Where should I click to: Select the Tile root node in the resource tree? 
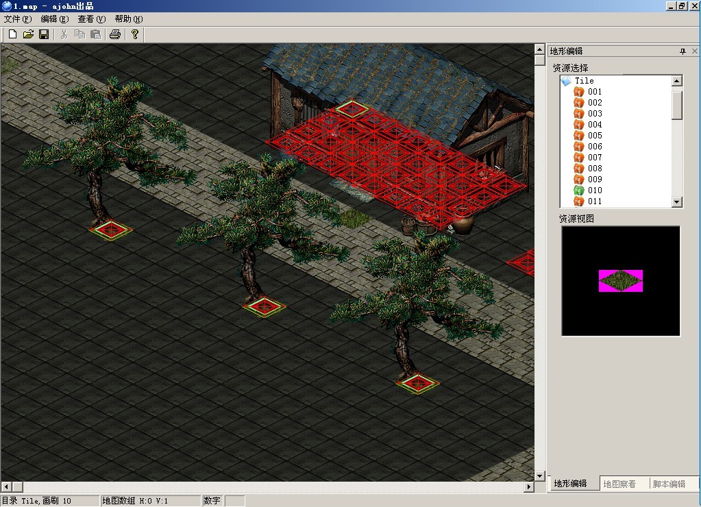click(x=585, y=81)
